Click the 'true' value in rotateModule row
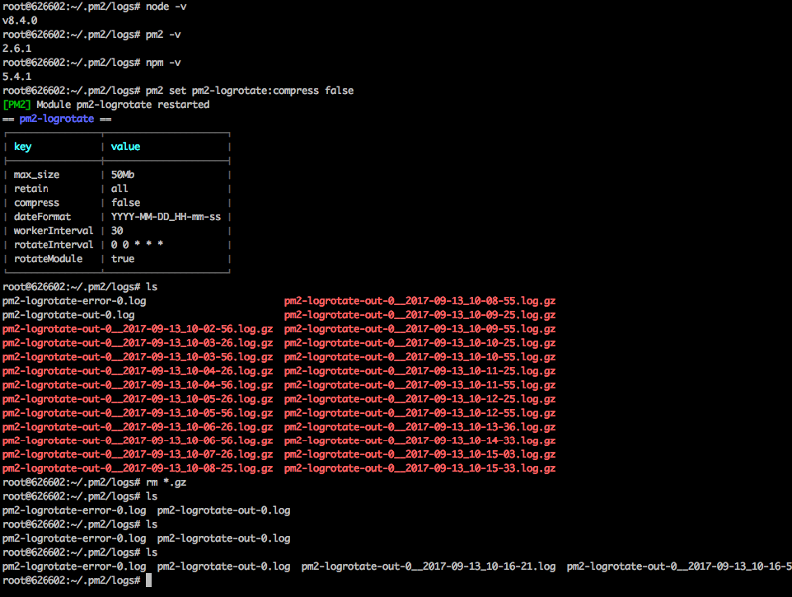 pyautogui.click(x=123, y=259)
